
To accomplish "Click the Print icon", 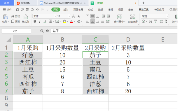I will tap(27, 10).
